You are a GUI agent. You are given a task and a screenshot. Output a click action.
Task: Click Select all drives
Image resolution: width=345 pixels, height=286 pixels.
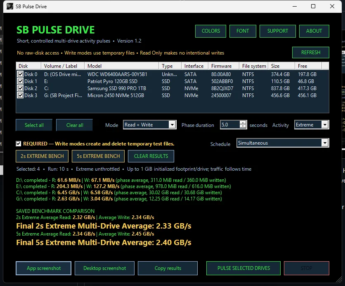tap(34, 125)
